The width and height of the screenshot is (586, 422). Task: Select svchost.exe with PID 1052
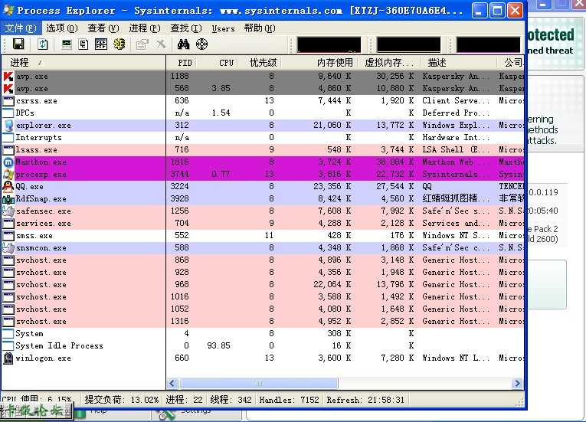(263, 309)
